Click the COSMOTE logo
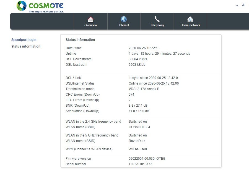 40,6
